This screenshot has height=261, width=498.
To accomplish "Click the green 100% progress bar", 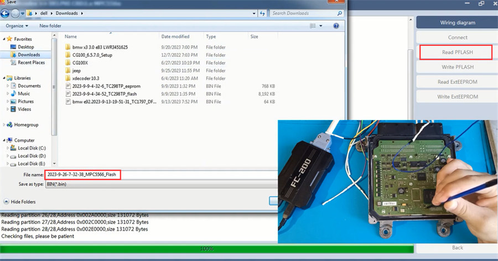I will tap(207, 249).
